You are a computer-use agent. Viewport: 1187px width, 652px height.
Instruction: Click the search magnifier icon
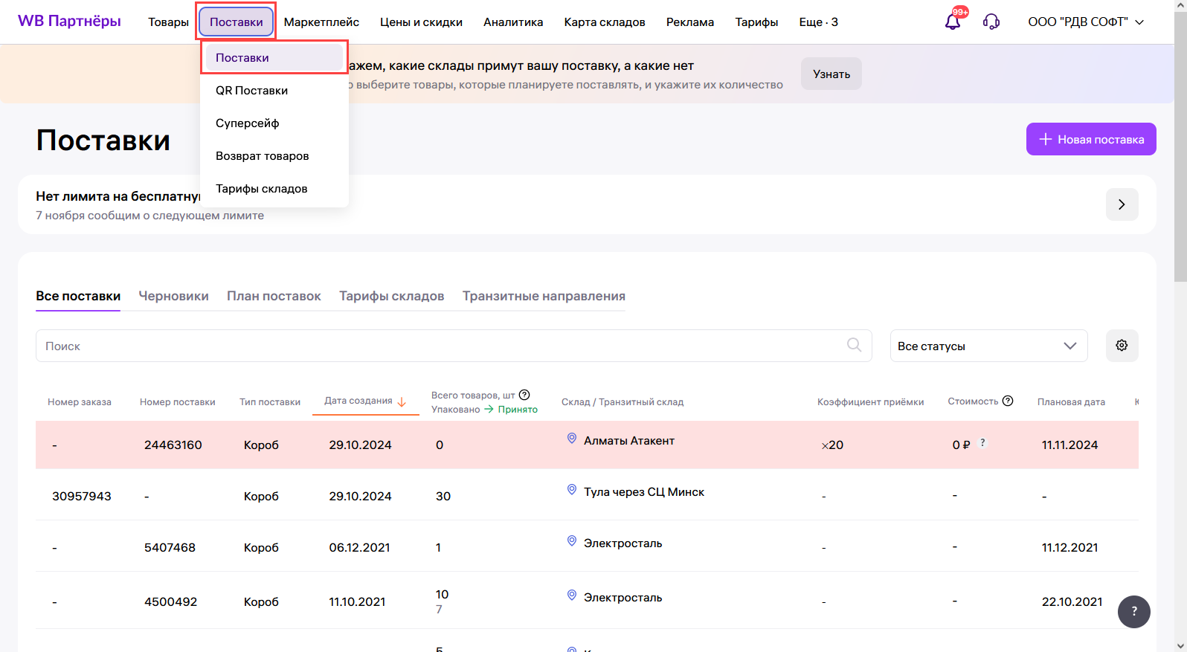854,345
